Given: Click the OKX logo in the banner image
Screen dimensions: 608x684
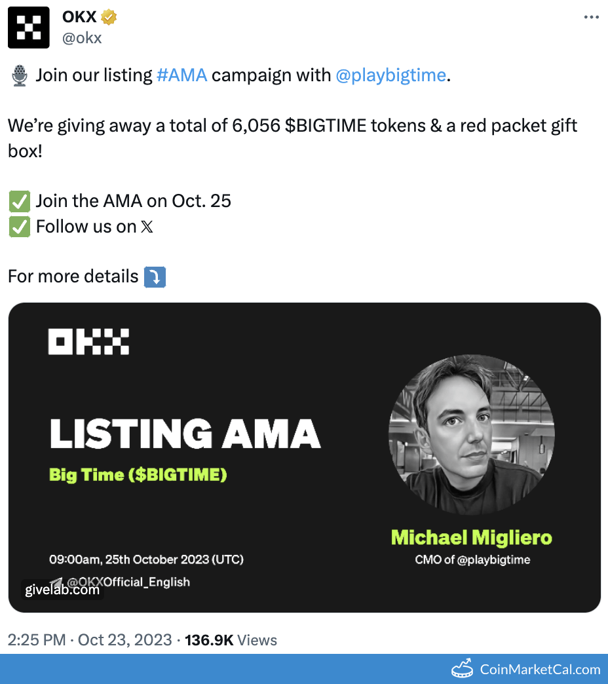Looking at the screenshot, I should (x=88, y=342).
